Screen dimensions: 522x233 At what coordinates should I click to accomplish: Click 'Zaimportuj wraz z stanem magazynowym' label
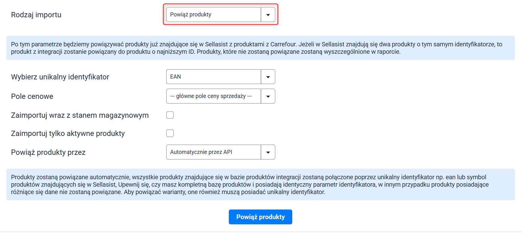pyautogui.click(x=80, y=115)
